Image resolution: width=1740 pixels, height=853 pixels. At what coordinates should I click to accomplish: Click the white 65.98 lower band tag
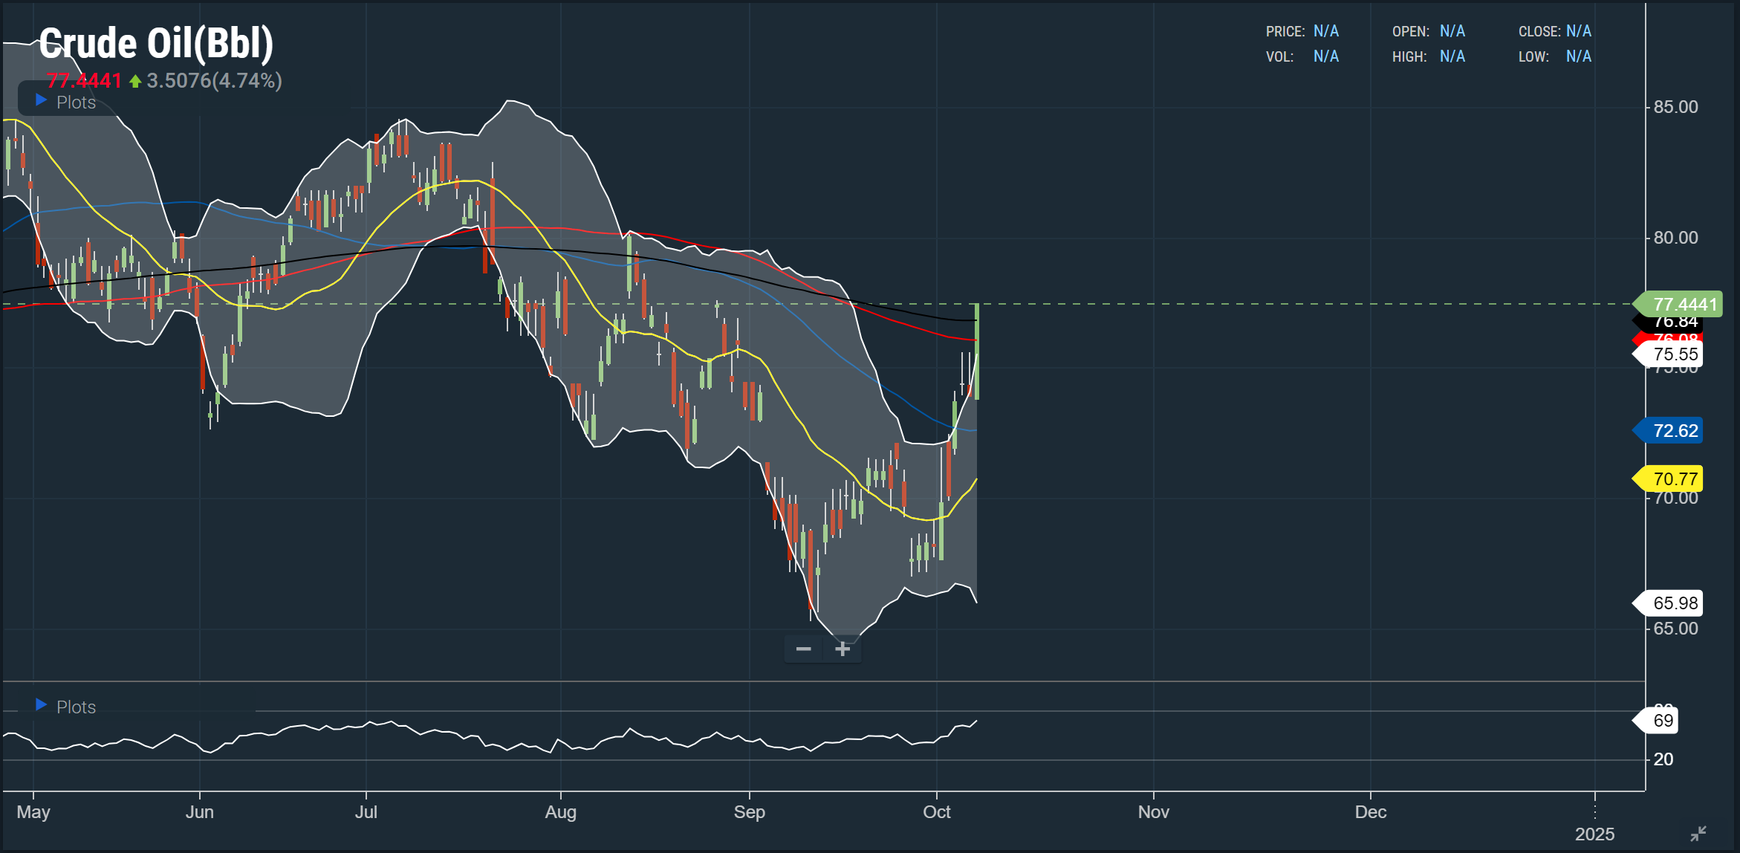point(1674,603)
